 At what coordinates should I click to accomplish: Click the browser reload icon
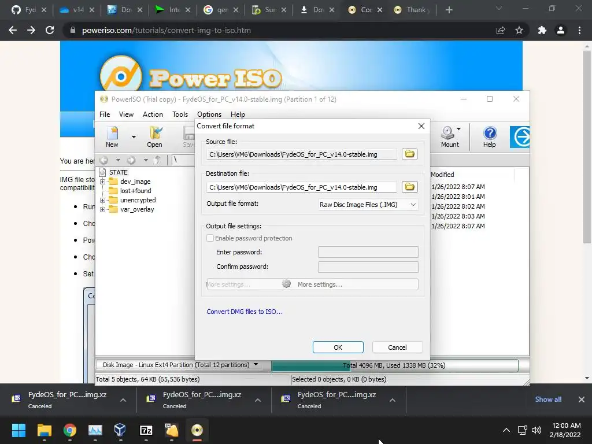[50, 30]
